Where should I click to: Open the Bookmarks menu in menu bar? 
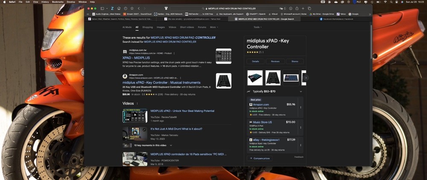57,2
